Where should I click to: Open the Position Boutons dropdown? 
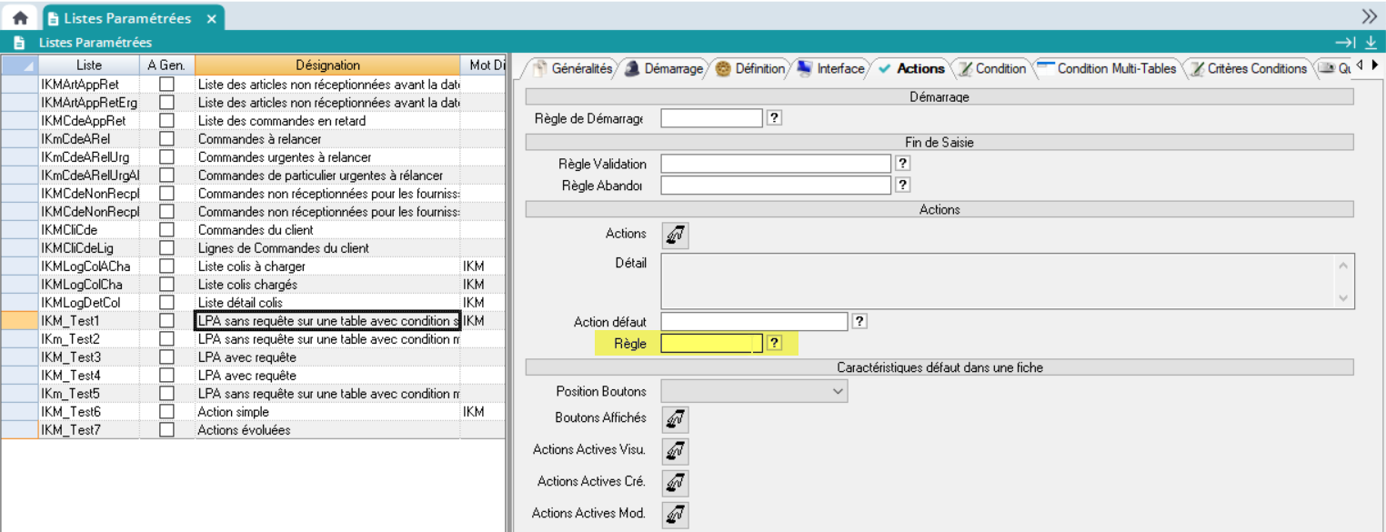(x=754, y=392)
